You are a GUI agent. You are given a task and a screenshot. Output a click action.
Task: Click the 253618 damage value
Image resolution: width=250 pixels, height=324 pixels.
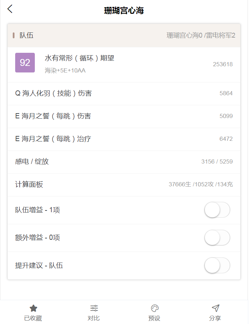pyautogui.click(x=223, y=64)
